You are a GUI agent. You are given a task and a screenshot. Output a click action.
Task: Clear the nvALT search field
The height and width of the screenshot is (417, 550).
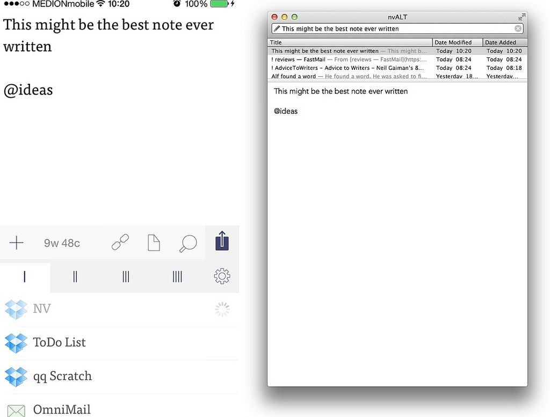tap(518, 29)
